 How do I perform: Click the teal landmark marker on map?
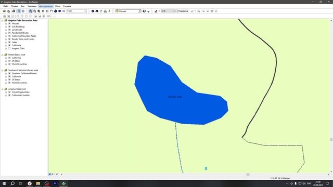(206, 168)
